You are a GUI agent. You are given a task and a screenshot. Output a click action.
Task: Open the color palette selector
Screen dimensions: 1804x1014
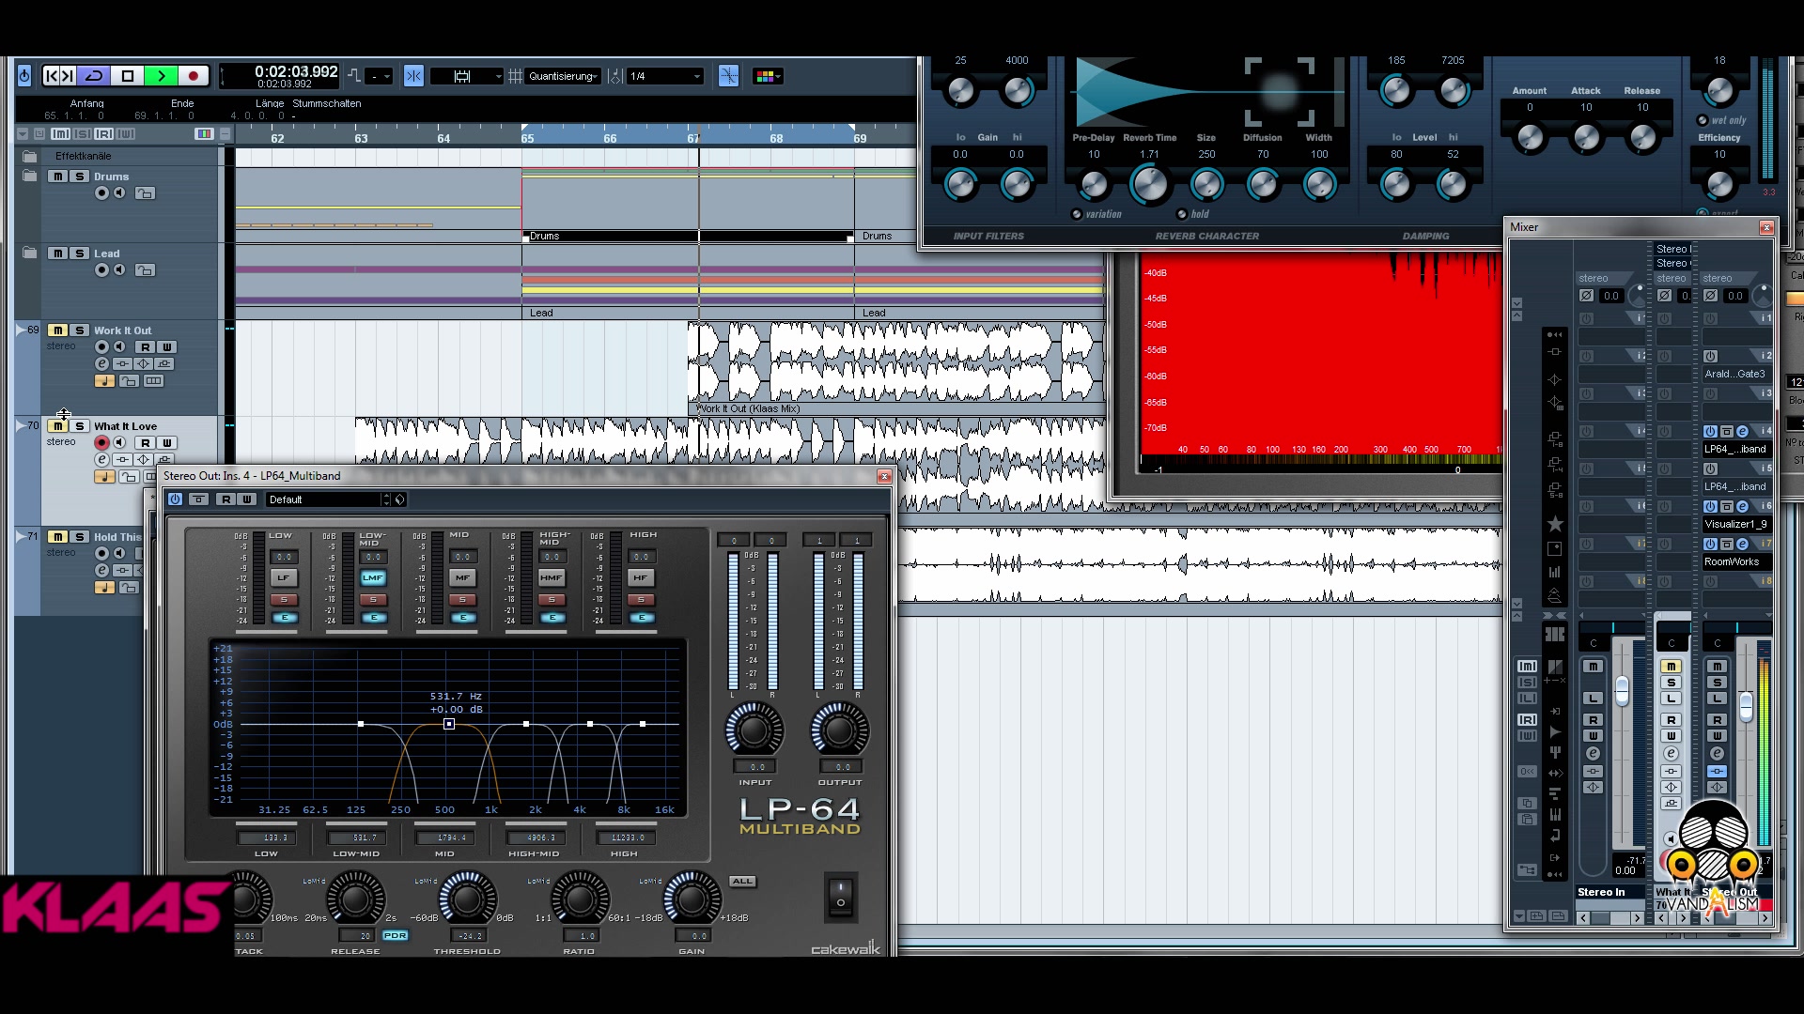[767, 76]
